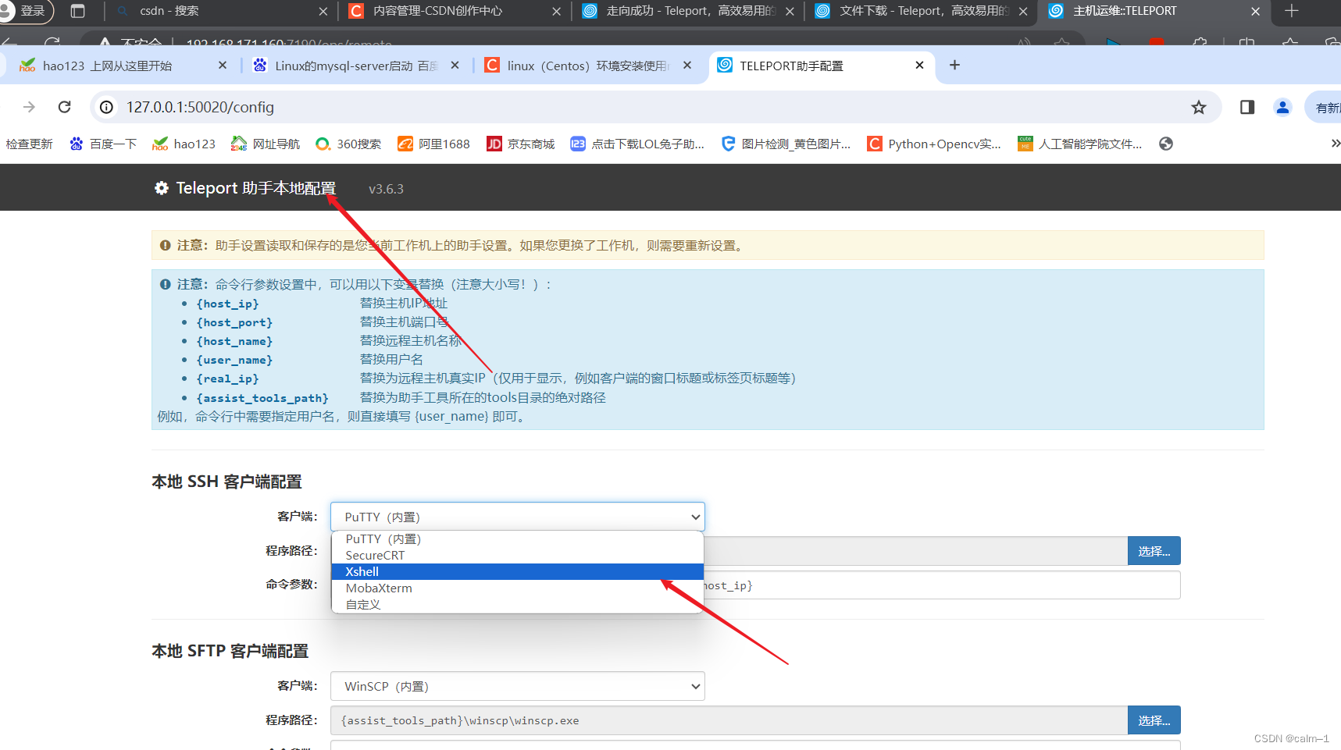The width and height of the screenshot is (1341, 750).
Task: Open Python+Opencv实 bookmark
Action: point(934,144)
